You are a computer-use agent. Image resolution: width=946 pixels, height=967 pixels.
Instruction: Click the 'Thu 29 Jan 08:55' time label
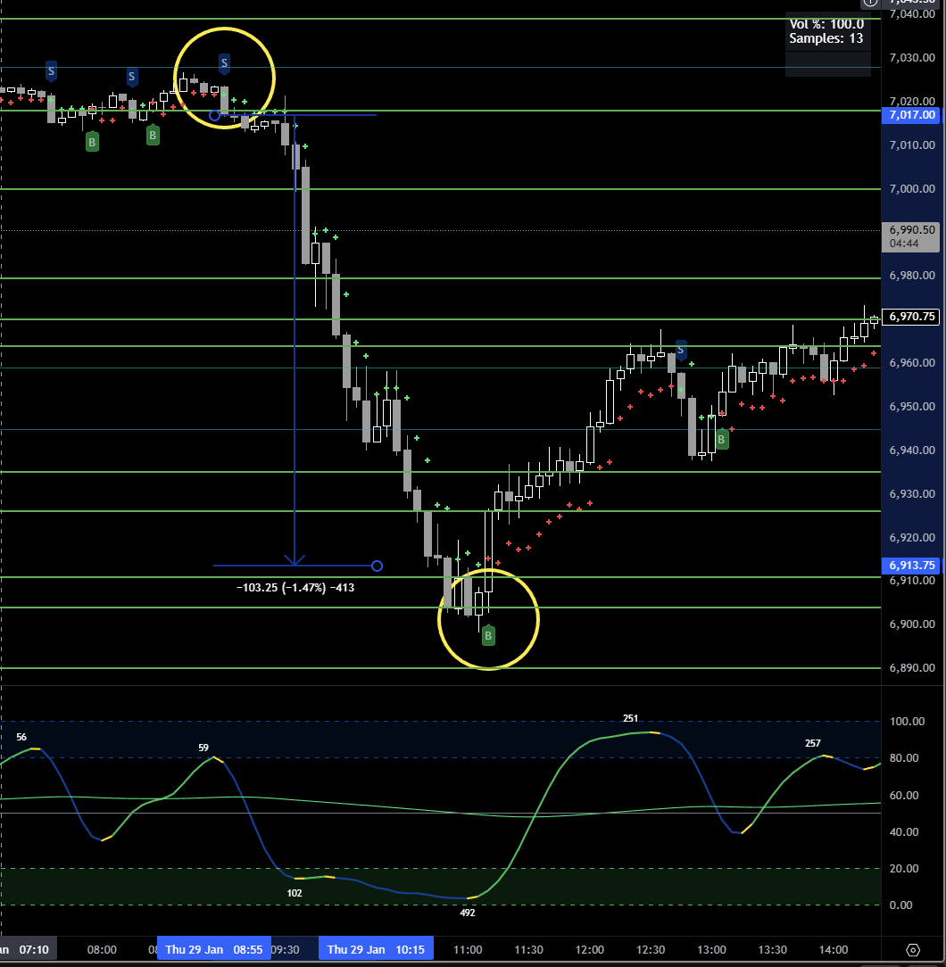click(x=213, y=949)
